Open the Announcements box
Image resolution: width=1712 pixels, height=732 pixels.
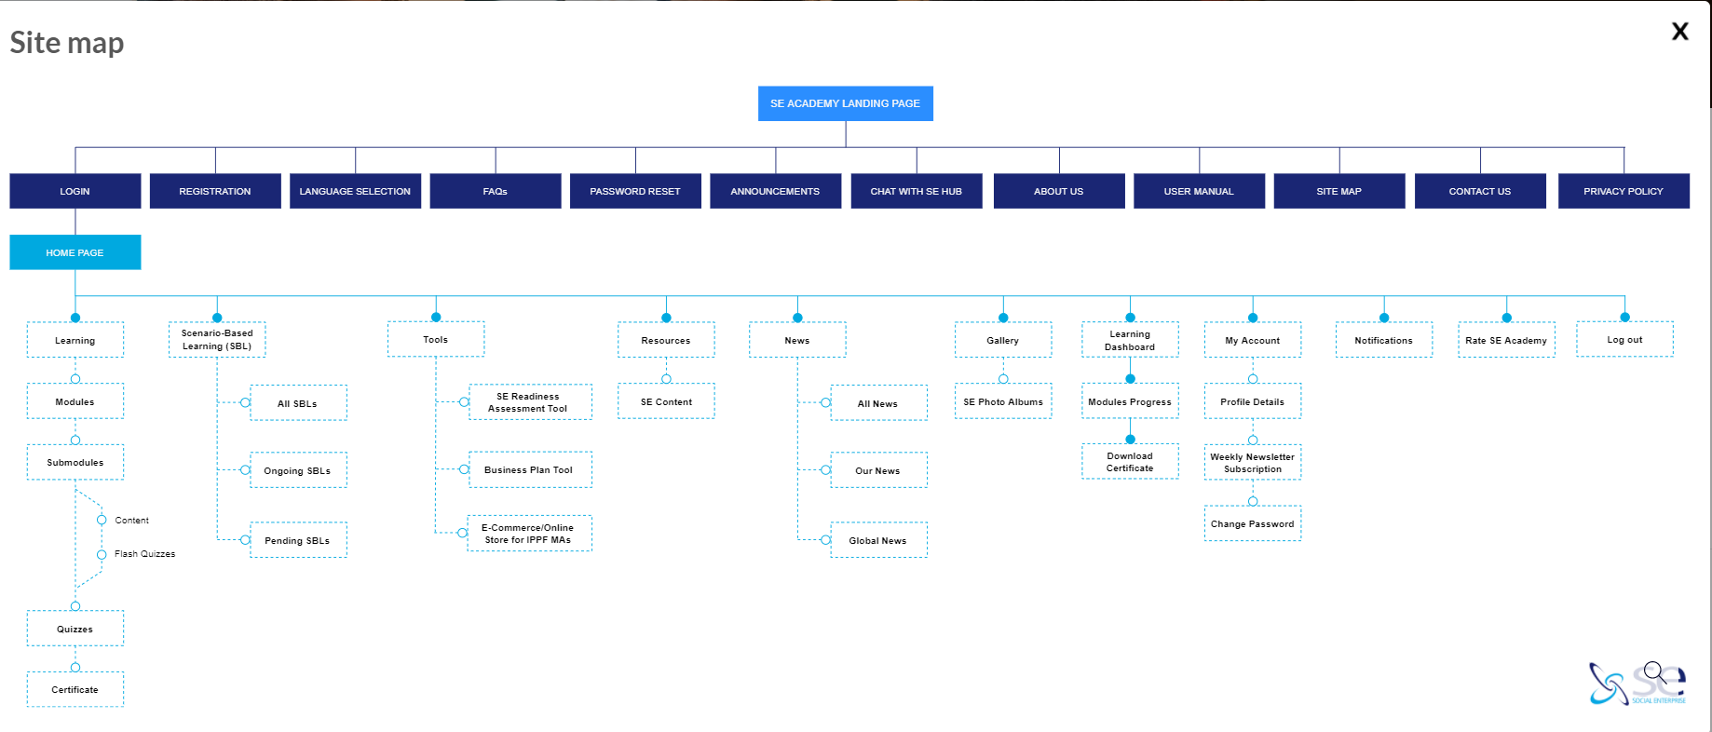[775, 191]
